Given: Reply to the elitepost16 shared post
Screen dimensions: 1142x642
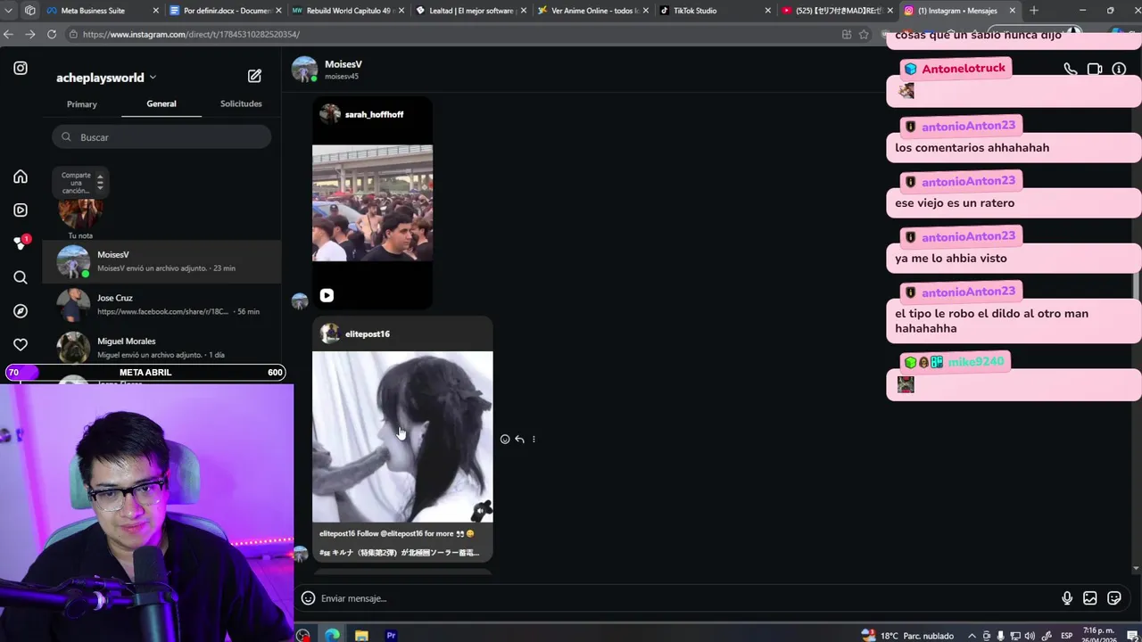Looking at the screenshot, I should pyautogui.click(x=519, y=439).
